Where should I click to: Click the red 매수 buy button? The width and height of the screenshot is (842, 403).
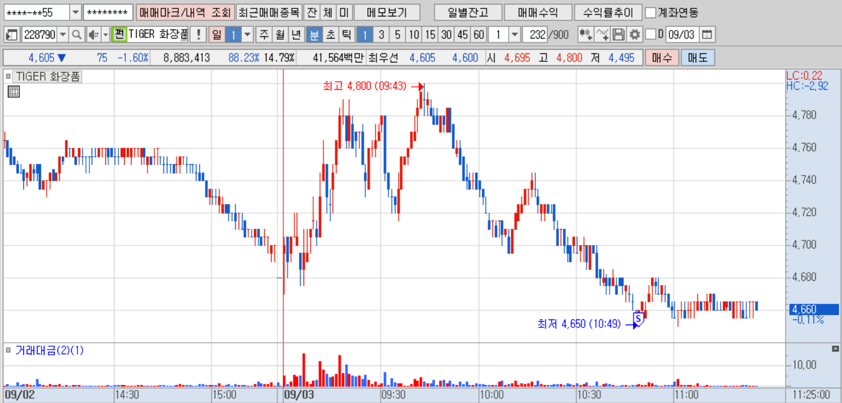[662, 58]
